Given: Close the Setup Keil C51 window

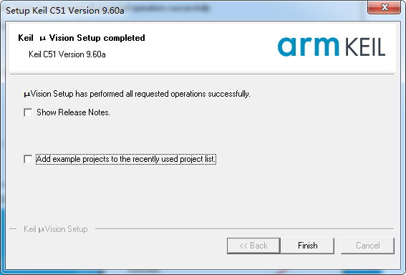Looking at the screenshot, I should (x=385, y=7).
